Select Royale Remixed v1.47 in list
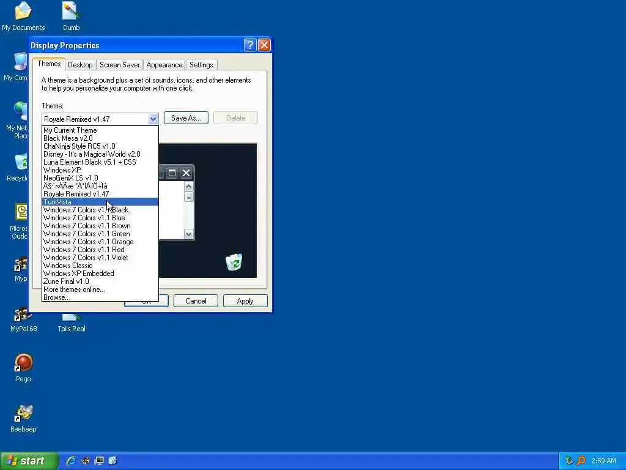The image size is (626, 470). [100, 194]
